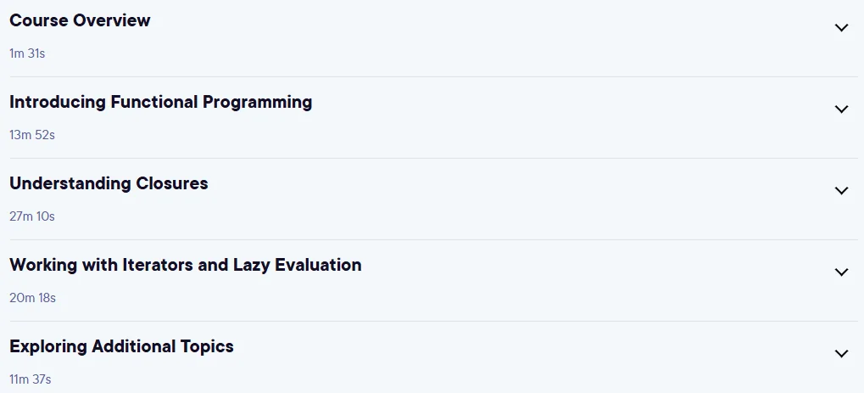Click Working with Iterators and Lazy Evaluation title
Image resolution: width=864 pixels, height=393 pixels.
(x=185, y=265)
